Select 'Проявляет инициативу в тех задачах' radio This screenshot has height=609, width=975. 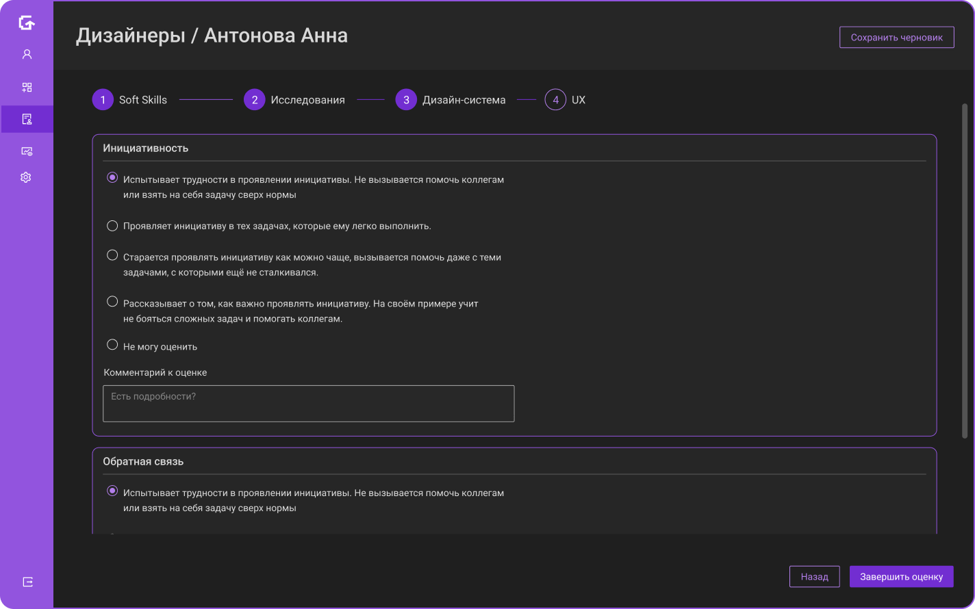pos(112,226)
